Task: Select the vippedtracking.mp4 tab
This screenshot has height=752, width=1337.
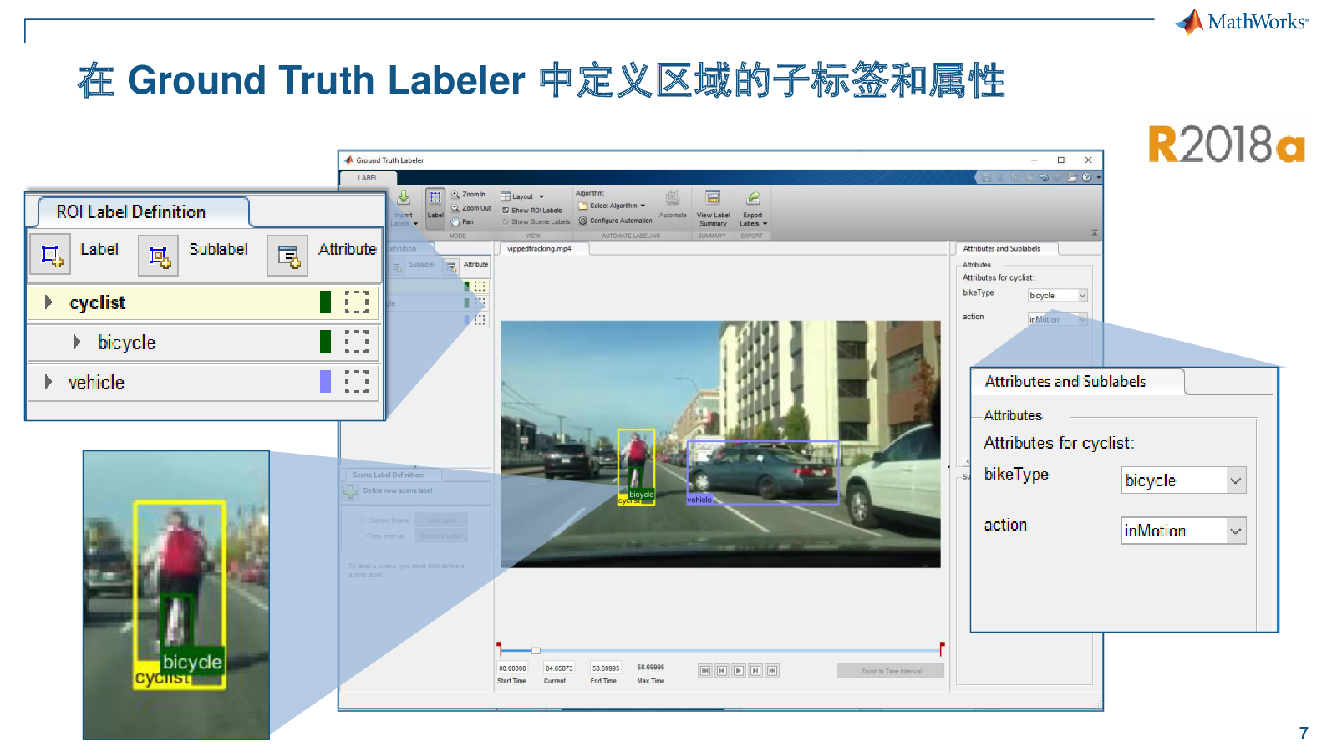Action: click(539, 249)
